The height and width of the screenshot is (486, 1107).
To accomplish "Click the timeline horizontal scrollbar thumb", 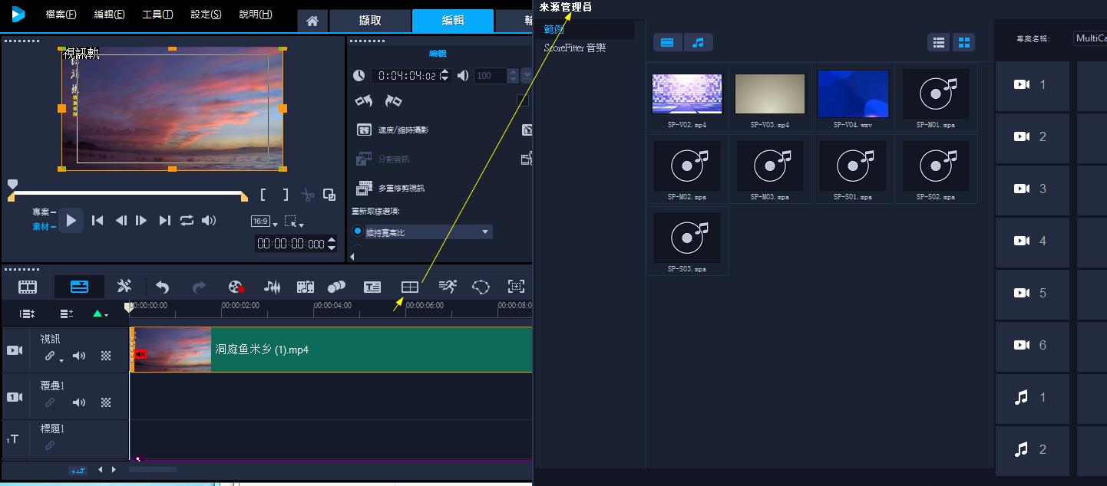I will [152, 469].
